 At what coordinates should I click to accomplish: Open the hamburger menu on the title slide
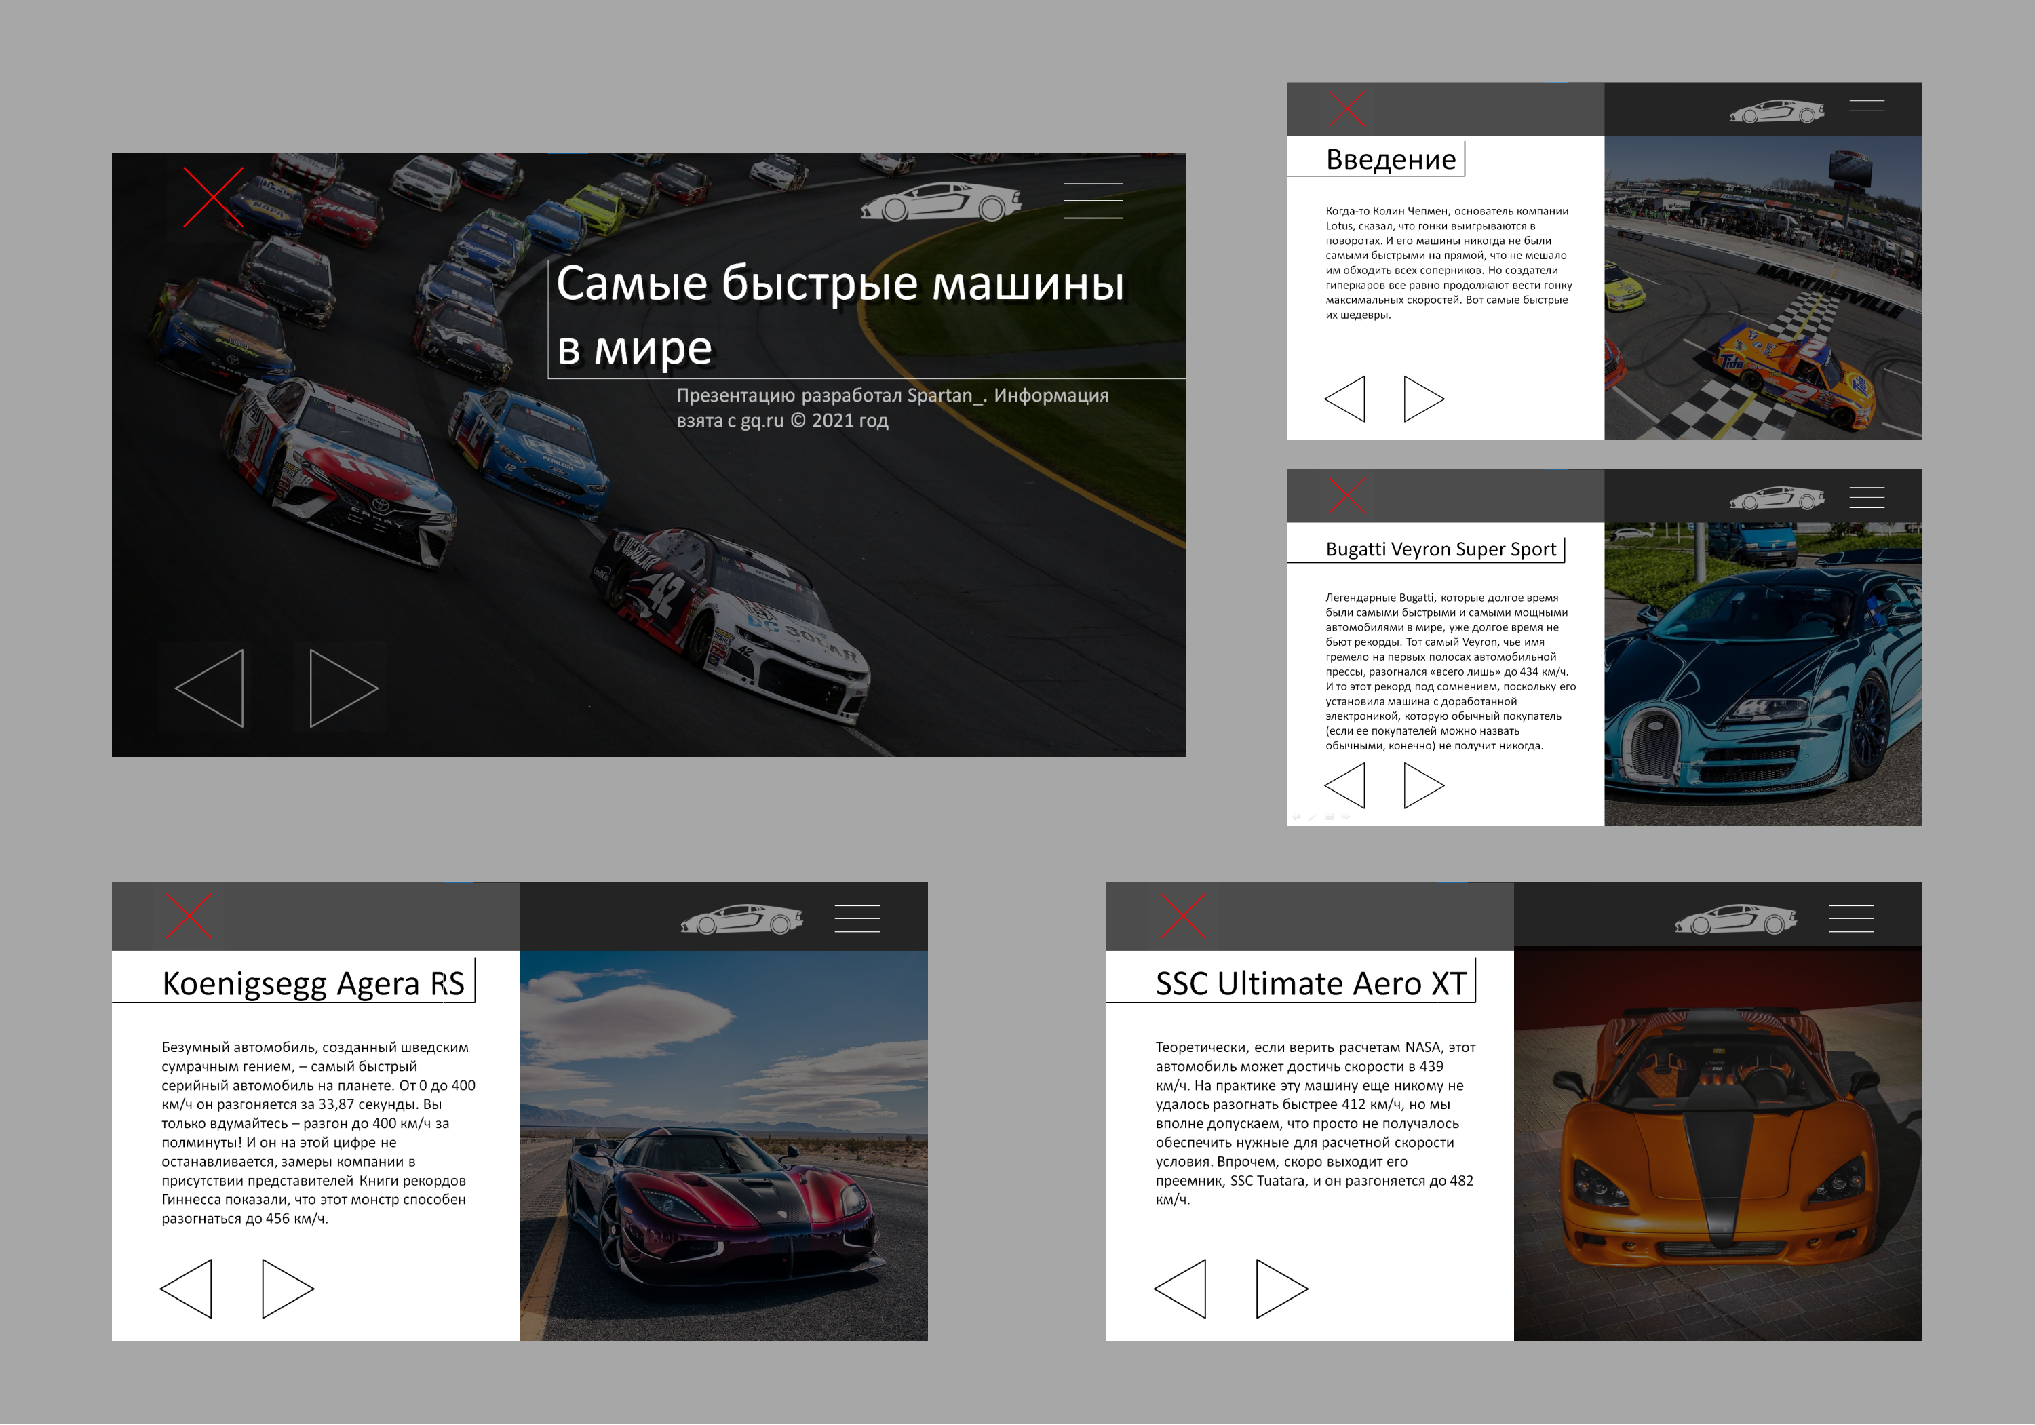coord(1093,201)
